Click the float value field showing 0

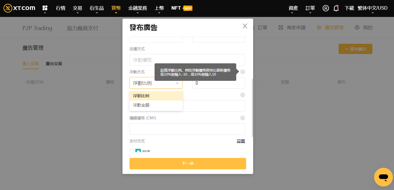coord(218,83)
